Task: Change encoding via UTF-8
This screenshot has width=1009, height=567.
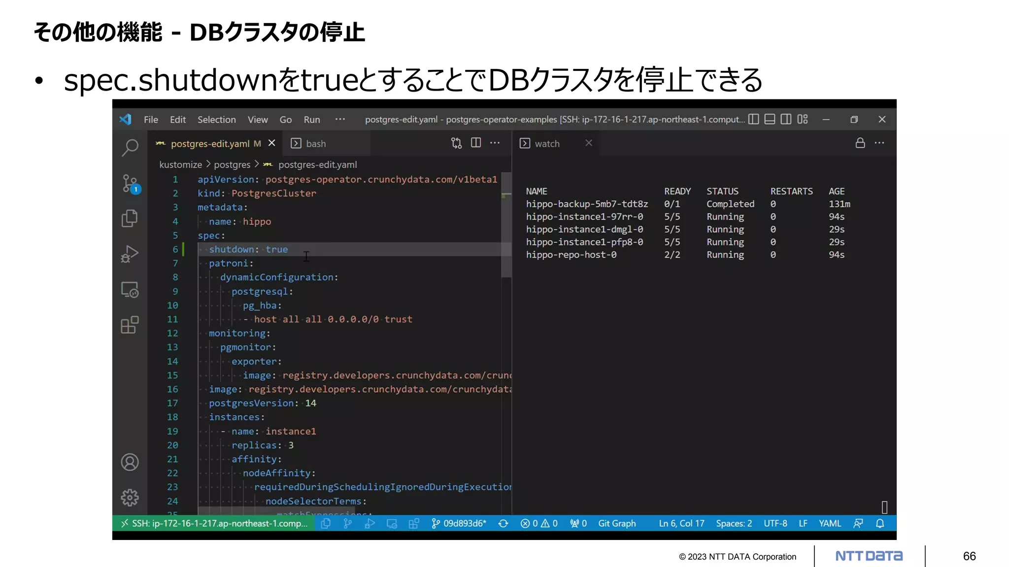Action: [x=775, y=523]
